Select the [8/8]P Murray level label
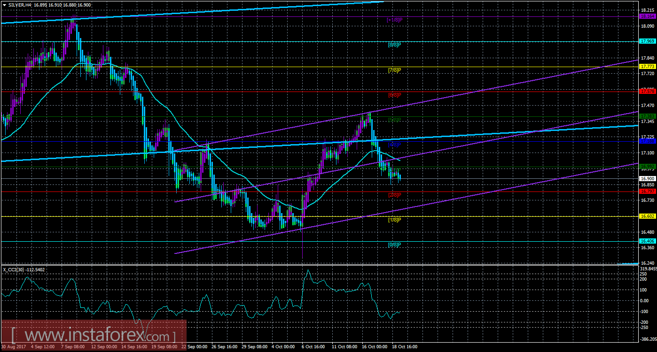657x352 pixels. 395,45
